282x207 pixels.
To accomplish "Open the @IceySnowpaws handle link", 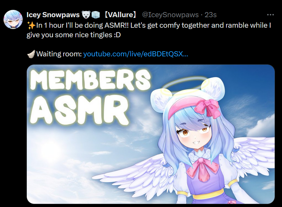I will coord(170,15).
